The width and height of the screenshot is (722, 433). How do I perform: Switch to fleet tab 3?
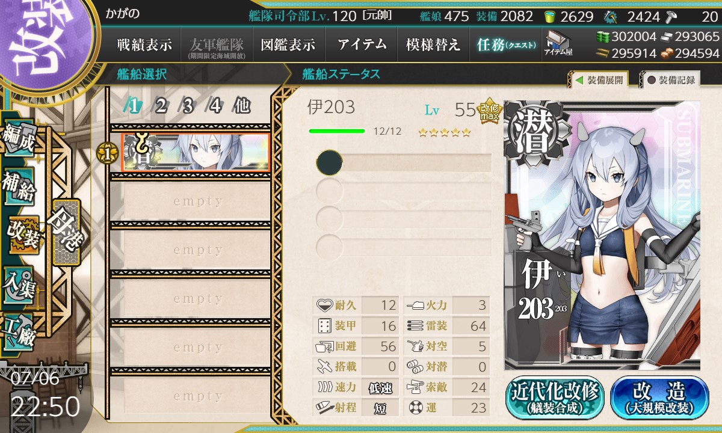coord(188,106)
